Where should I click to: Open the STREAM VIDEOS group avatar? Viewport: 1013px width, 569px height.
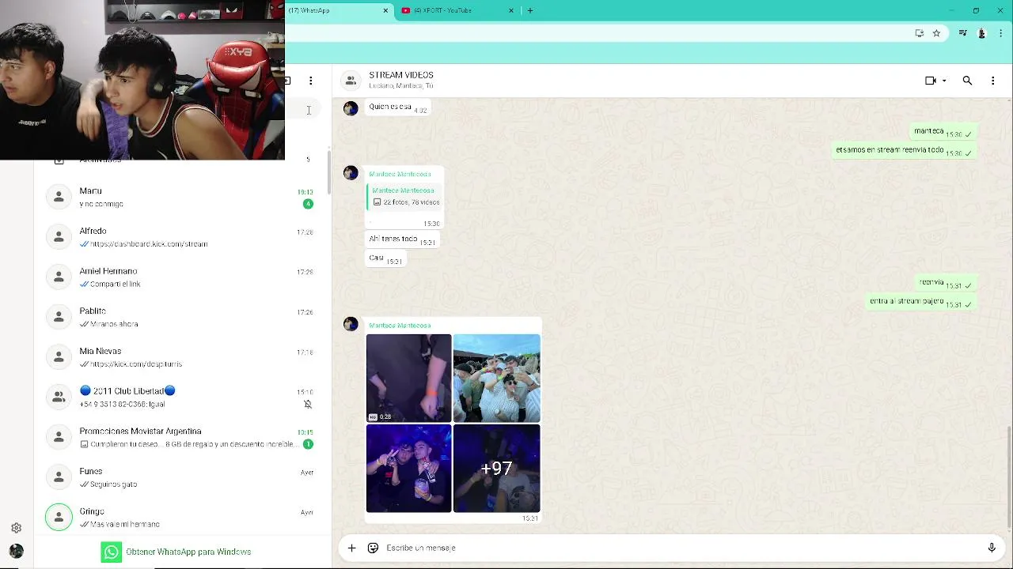351,81
